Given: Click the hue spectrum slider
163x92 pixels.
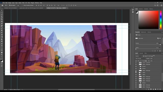Looking at the screenshot, I should click(161, 20).
